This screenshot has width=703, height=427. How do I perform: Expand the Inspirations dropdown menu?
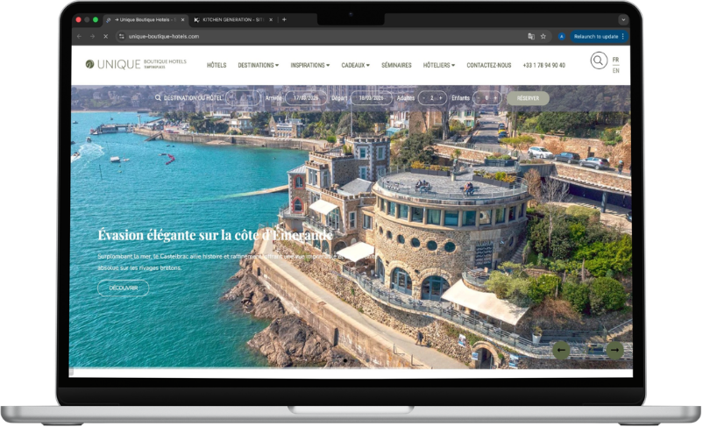[x=309, y=65]
